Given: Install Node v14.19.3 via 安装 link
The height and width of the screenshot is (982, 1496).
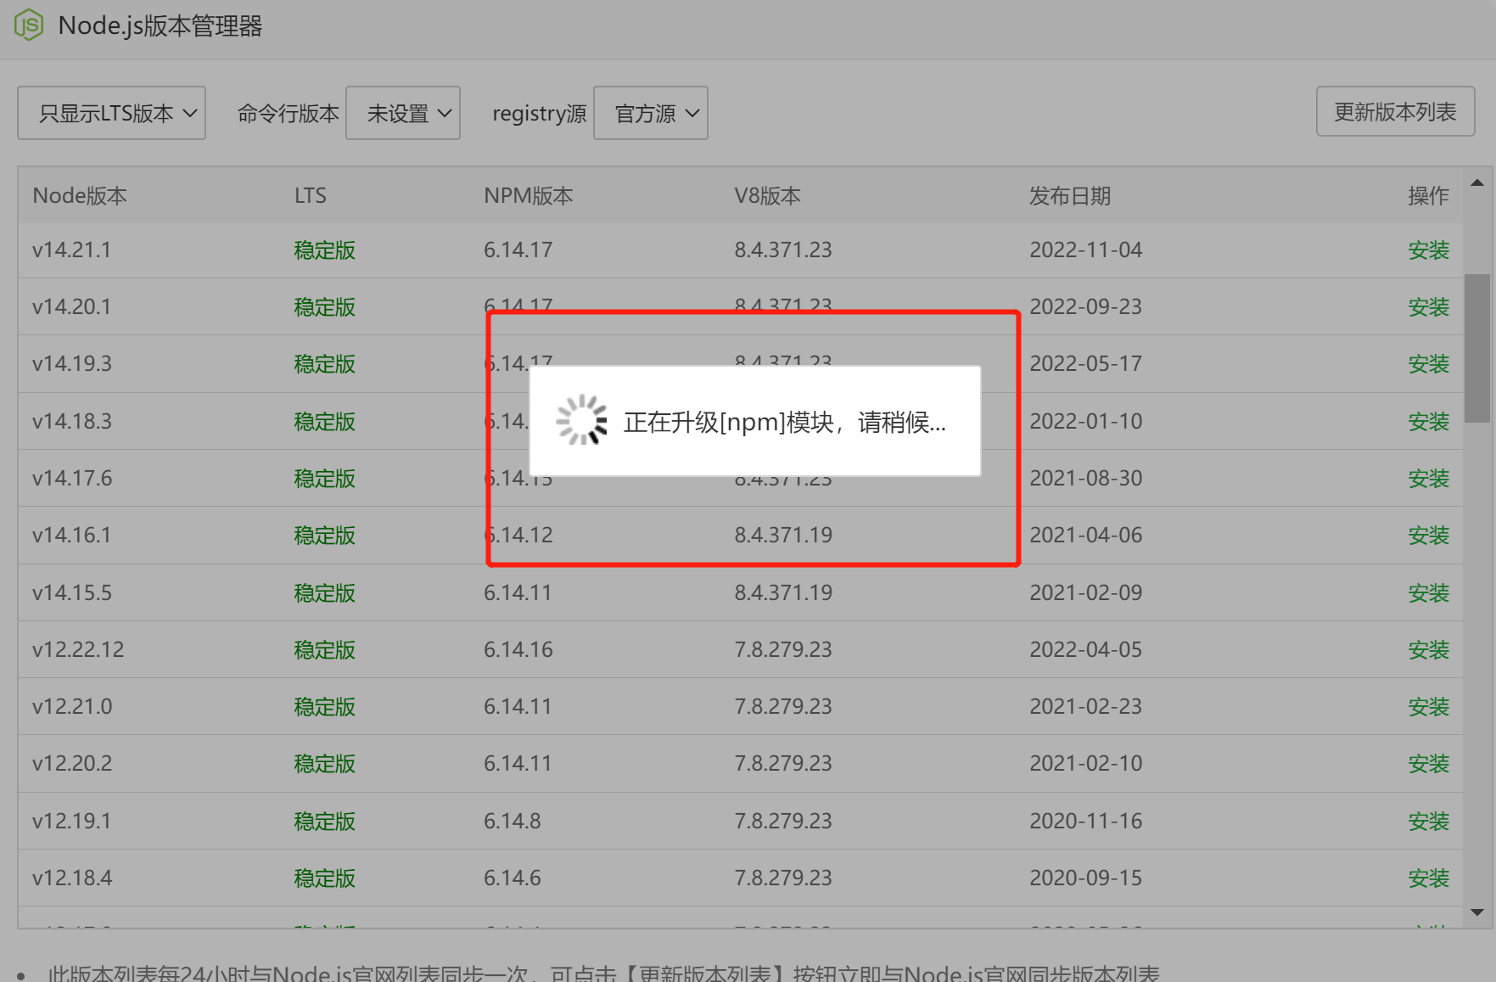Looking at the screenshot, I should tap(1428, 364).
